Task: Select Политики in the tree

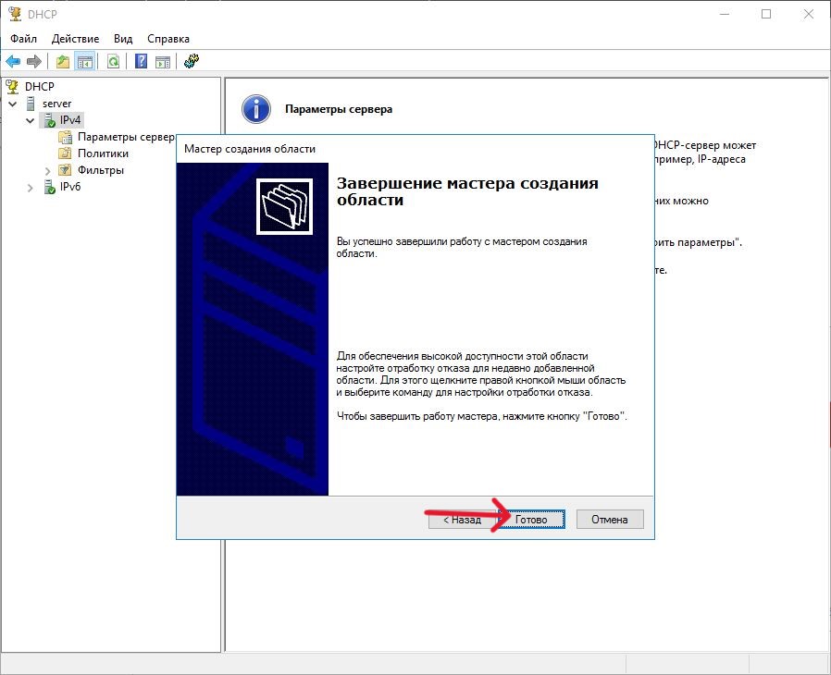Action: coord(103,153)
